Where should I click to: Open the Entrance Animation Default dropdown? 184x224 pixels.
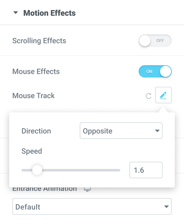click(92, 206)
